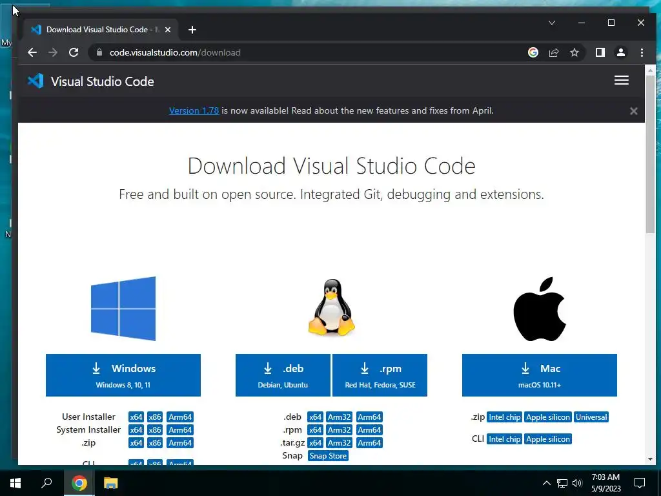Open the hamburger navigation menu
This screenshot has height=496, width=661.
click(622, 80)
